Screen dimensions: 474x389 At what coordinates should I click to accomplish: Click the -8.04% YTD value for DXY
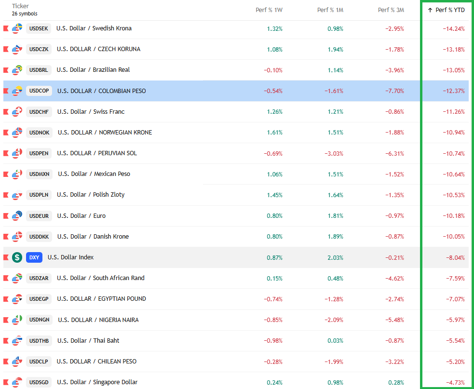click(455, 258)
